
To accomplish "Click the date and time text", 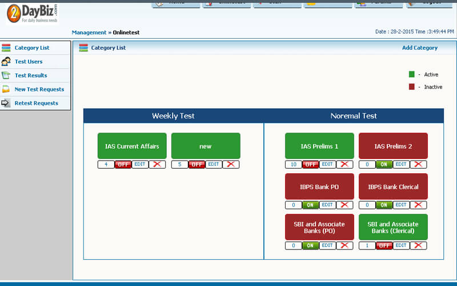I will 415,31.
